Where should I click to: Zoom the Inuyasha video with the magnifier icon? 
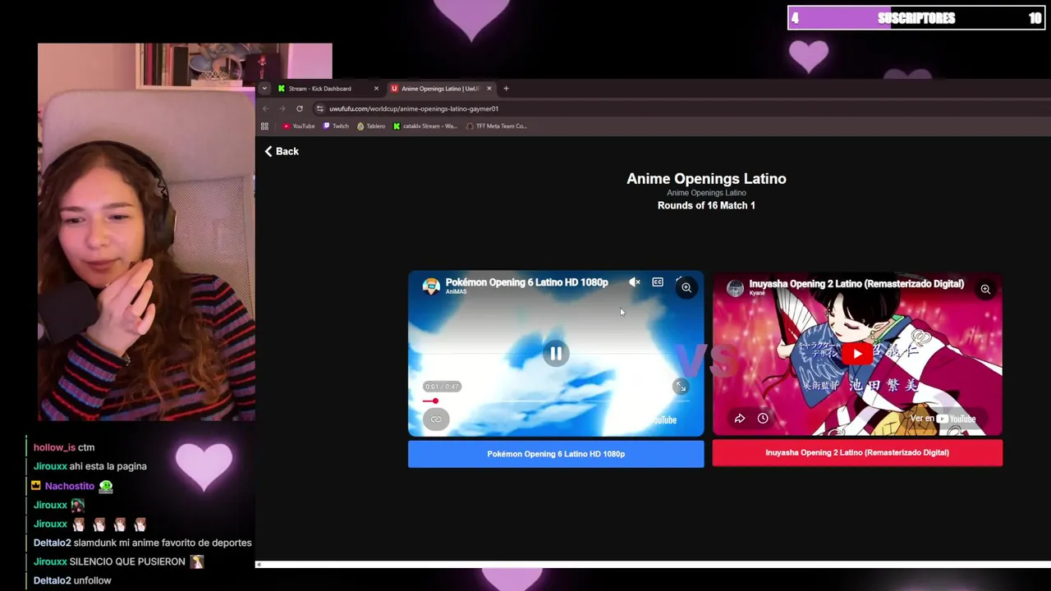click(985, 289)
